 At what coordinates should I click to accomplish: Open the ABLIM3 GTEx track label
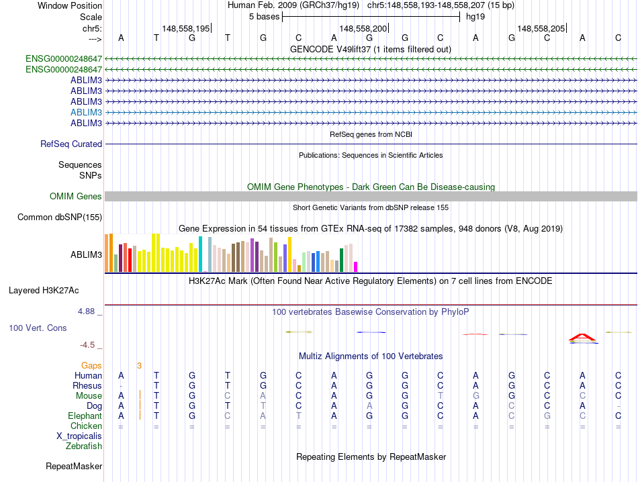[86, 254]
